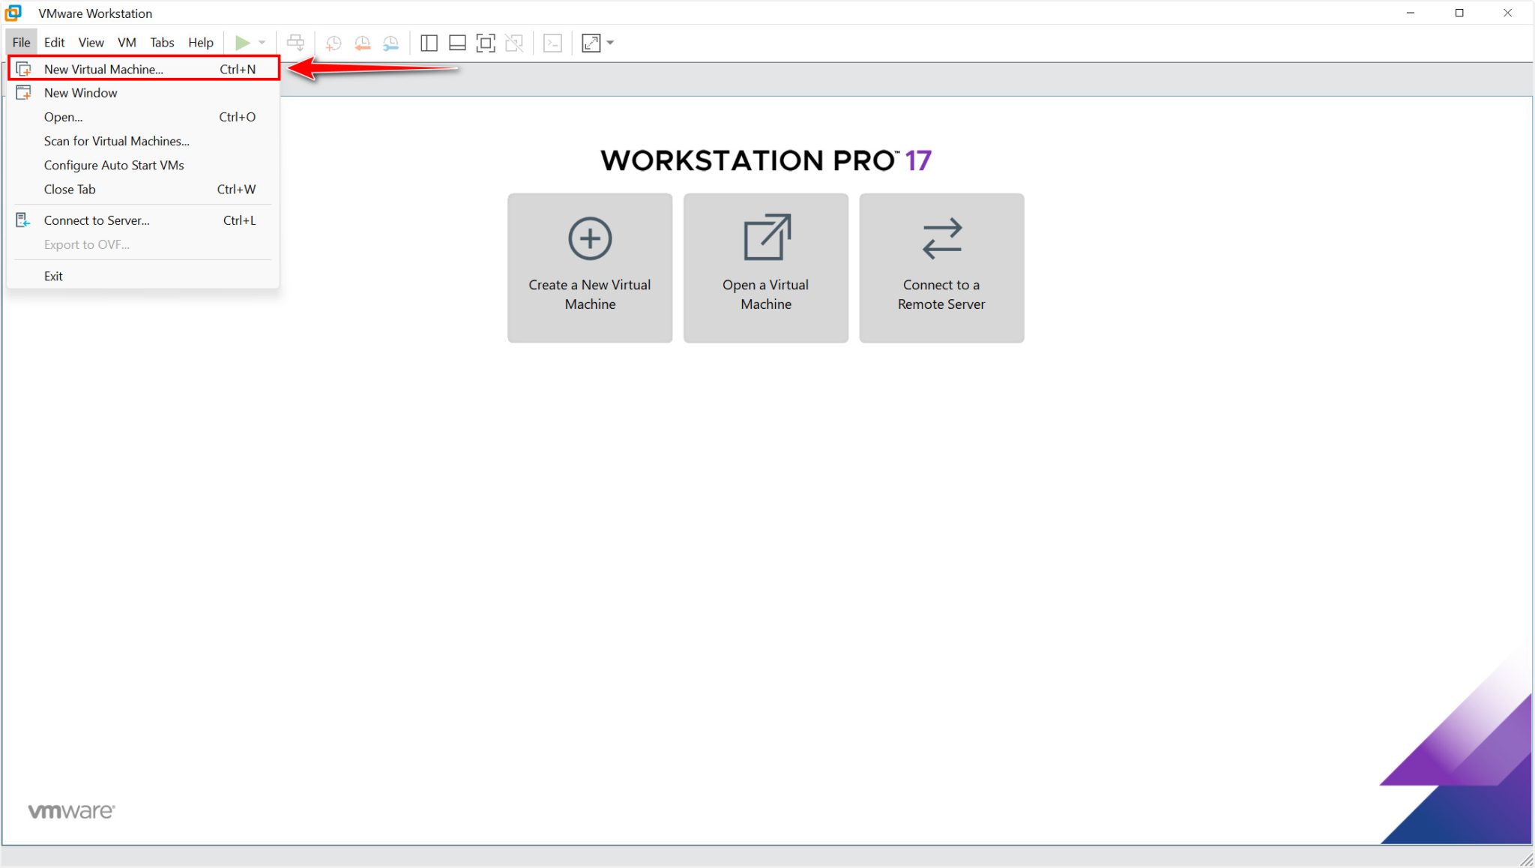Expand the stretch guest display dropdown

pyautogui.click(x=609, y=43)
